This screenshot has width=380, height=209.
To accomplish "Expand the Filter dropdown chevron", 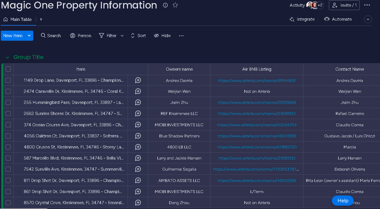I will pyautogui.click(x=122, y=36).
